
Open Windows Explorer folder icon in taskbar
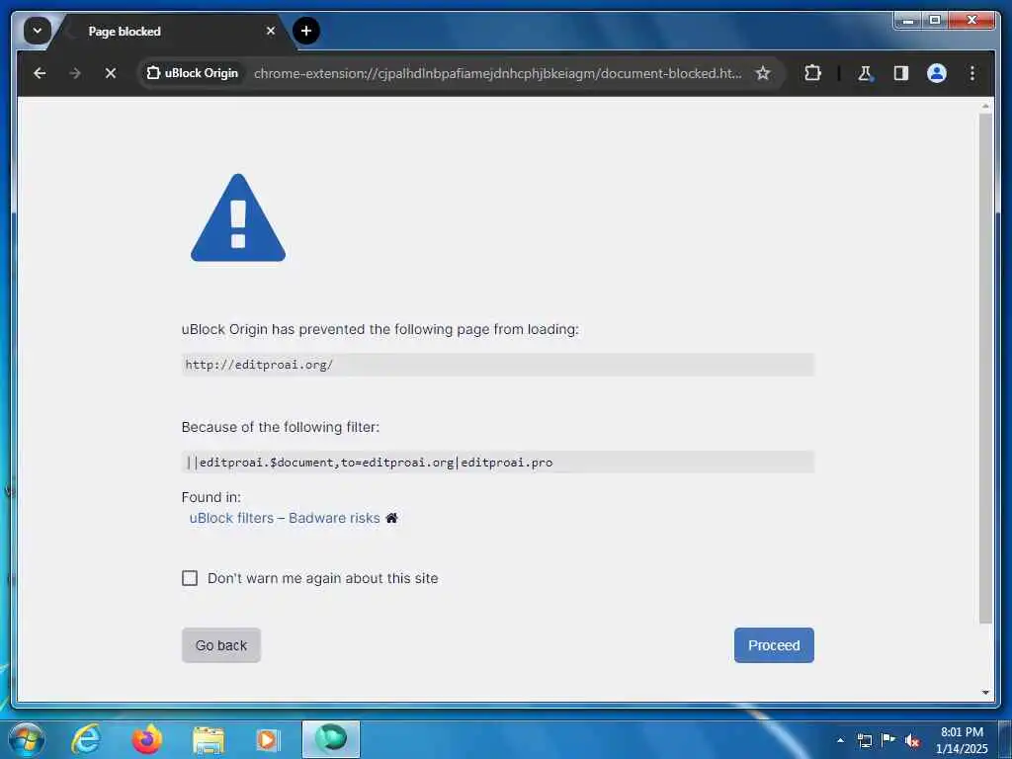(x=208, y=740)
